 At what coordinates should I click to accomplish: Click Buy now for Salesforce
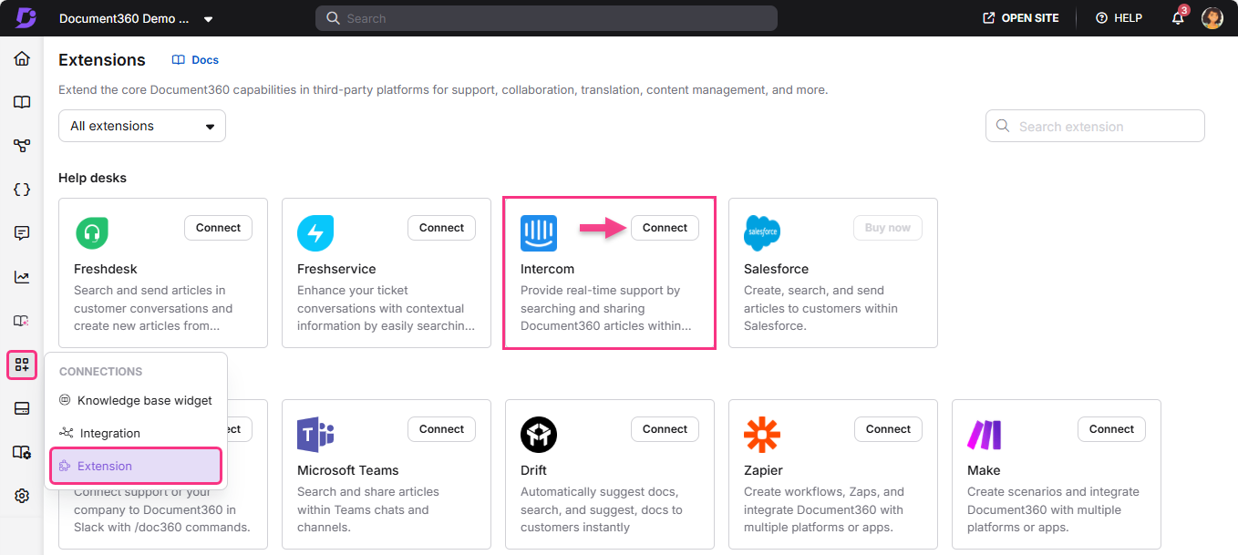[888, 228]
